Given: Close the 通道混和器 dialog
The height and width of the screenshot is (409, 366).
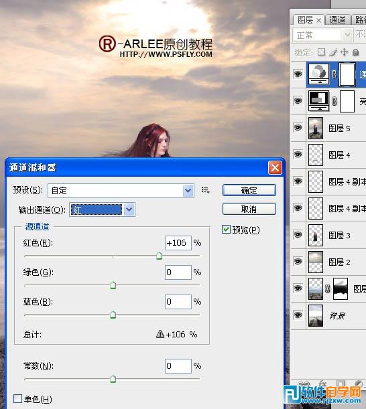Looking at the screenshot, I should [x=275, y=168].
